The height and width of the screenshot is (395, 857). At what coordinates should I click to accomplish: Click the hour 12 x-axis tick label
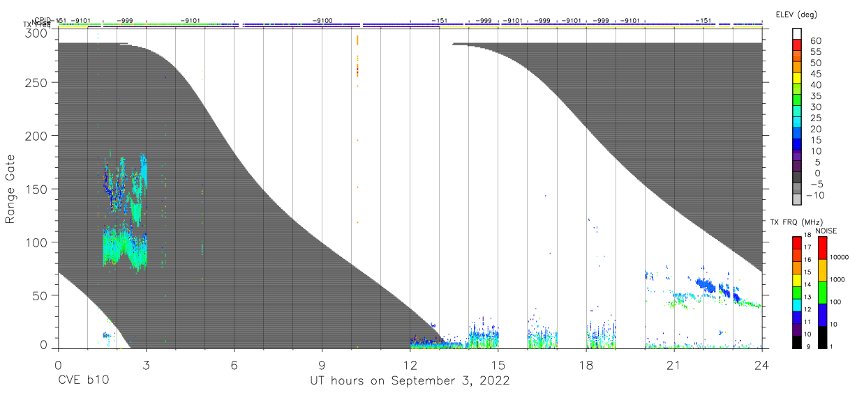pyautogui.click(x=410, y=365)
